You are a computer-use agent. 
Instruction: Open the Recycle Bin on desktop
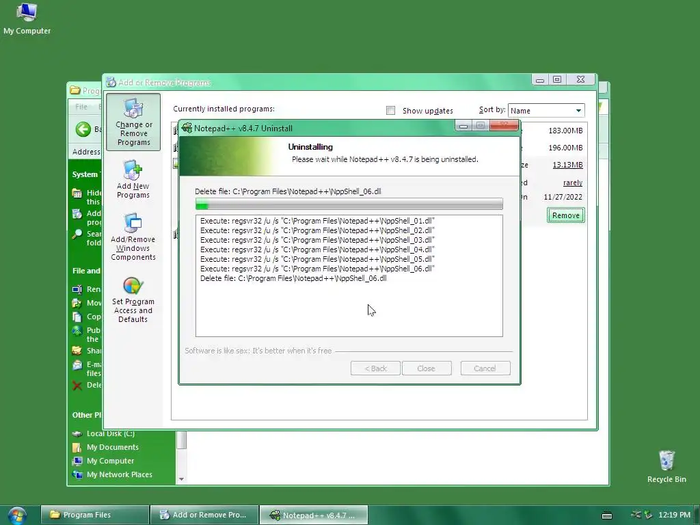(x=666, y=466)
